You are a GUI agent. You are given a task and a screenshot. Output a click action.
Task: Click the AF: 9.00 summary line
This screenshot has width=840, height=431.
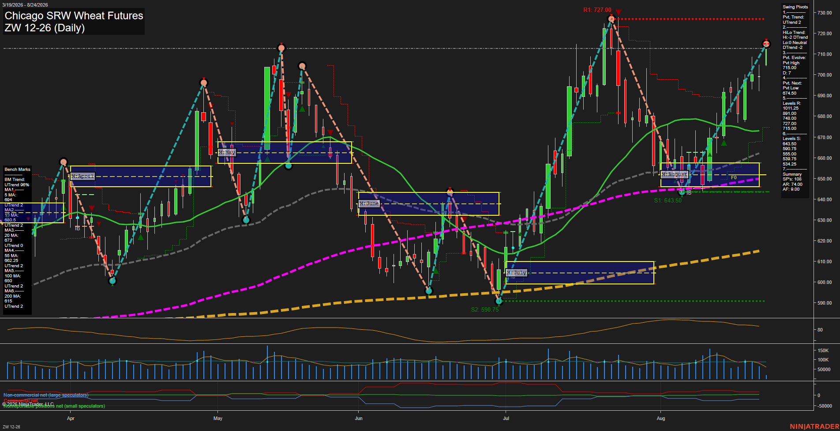click(791, 189)
